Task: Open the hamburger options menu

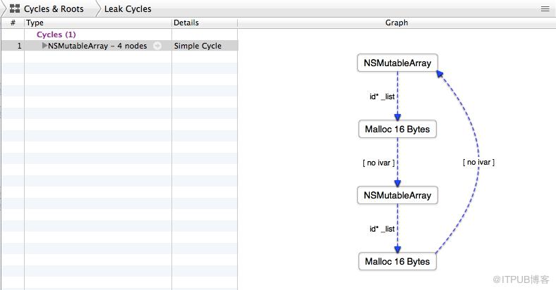Action: pyautogui.click(x=545, y=9)
